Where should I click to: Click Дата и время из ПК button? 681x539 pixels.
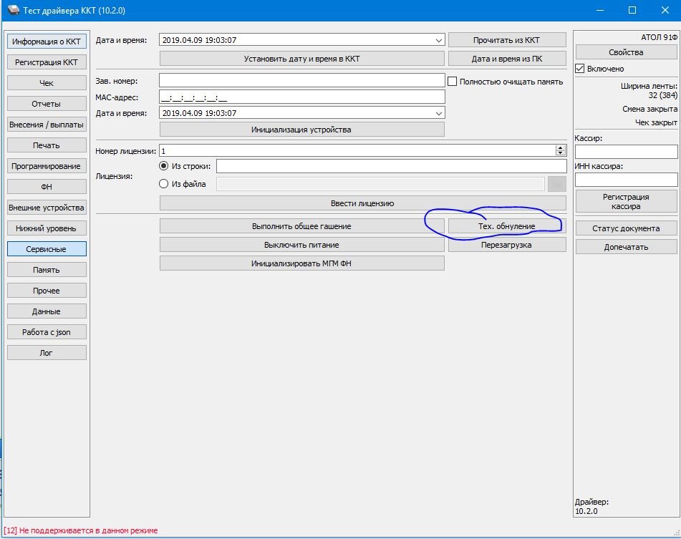pos(507,59)
